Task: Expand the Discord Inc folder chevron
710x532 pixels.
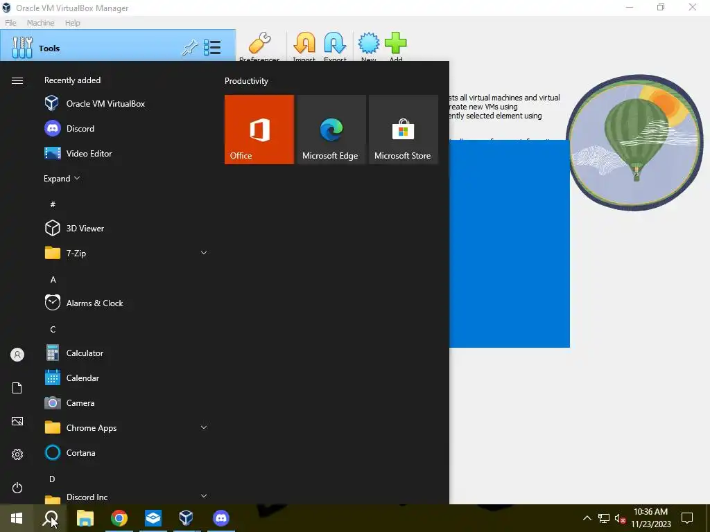Action: click(x=204, y=496)
